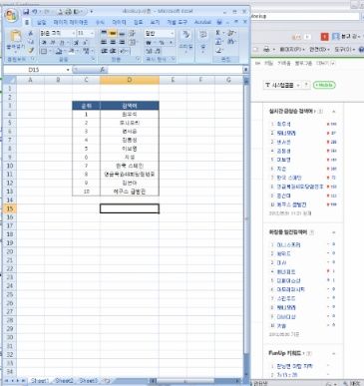
Task: Open the 페이지(P) dropdown in browser
Action: pyautogui.click(x=292, y=49)
